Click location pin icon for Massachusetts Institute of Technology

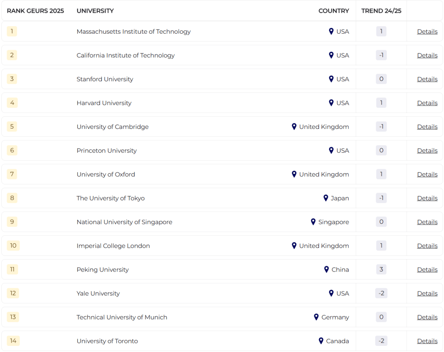[x=331, y=31]
